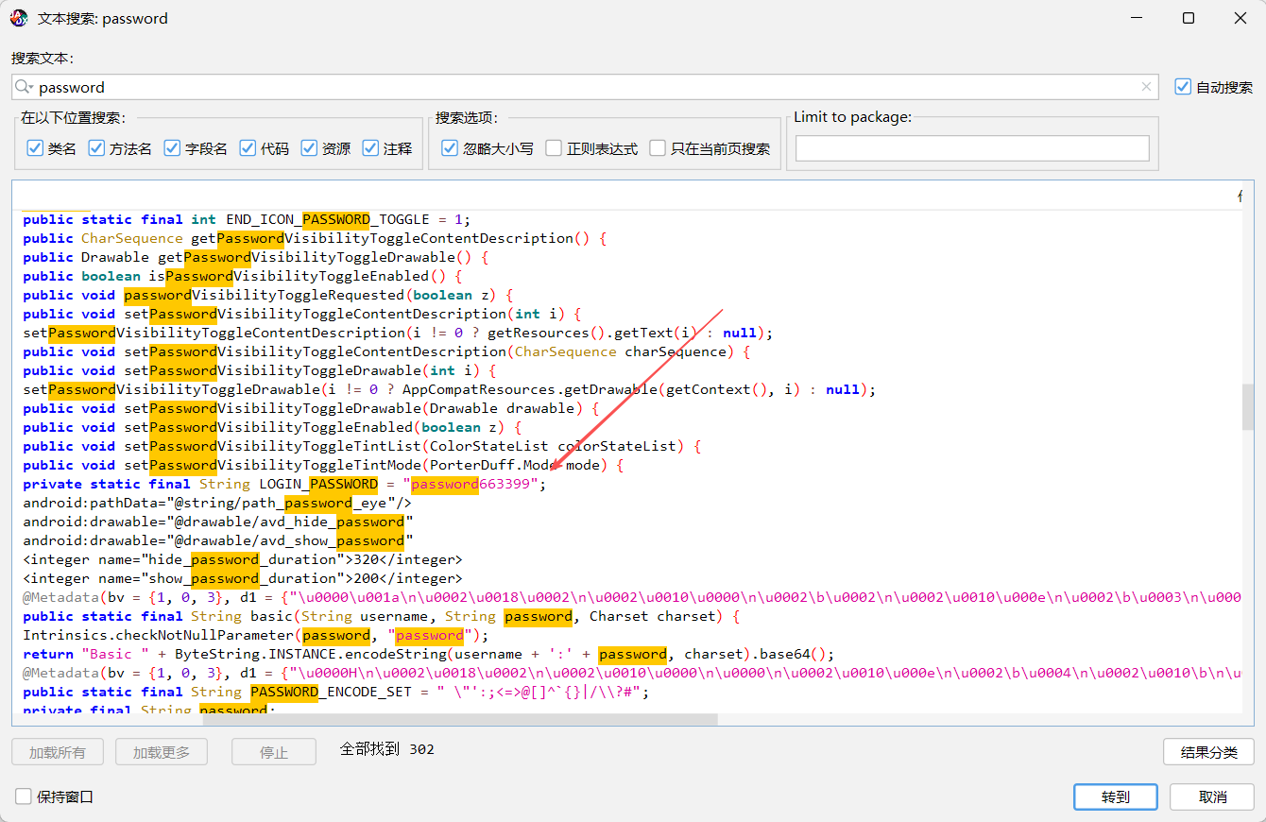
Task: Click the 加载所有 button
Action: pyautogui.click(x=58, y=752)
